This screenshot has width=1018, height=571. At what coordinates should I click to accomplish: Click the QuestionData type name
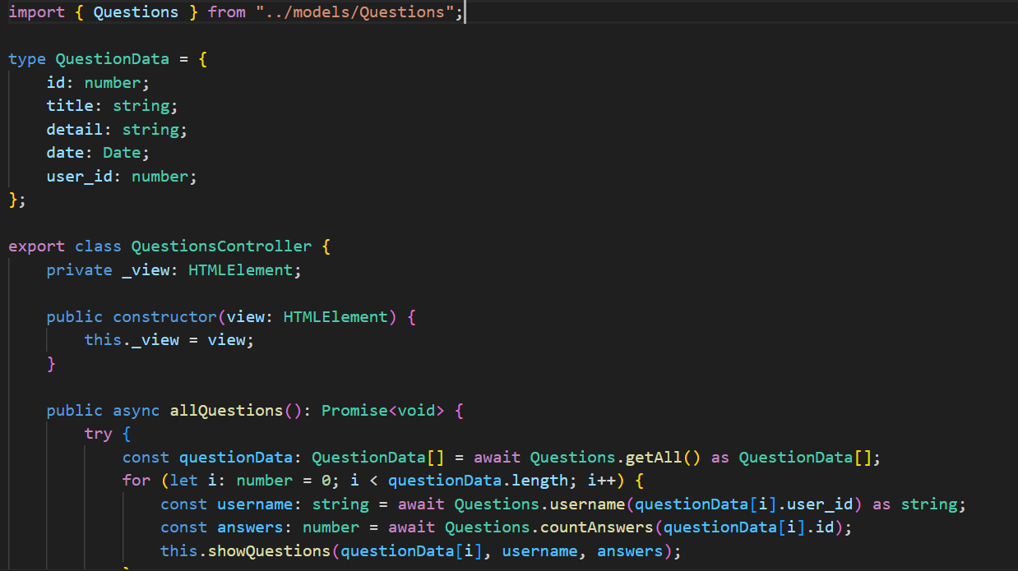(x=112, y=58)
